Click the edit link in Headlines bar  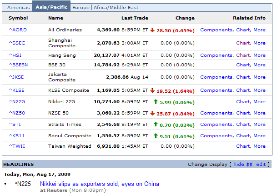click(261, 164)
